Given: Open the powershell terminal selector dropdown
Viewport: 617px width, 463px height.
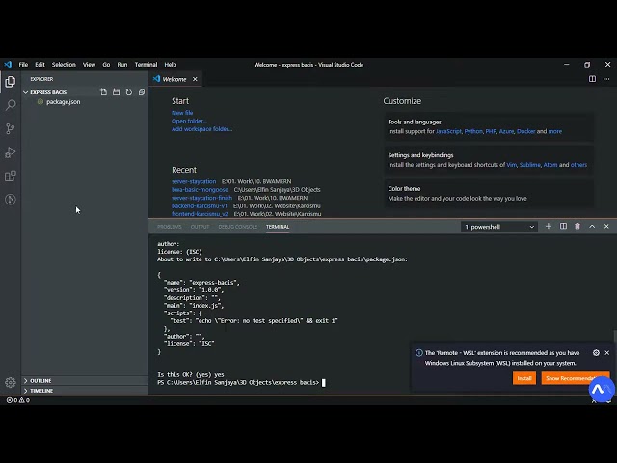Looking at the screenshot, I should click(x=499, y=227).
